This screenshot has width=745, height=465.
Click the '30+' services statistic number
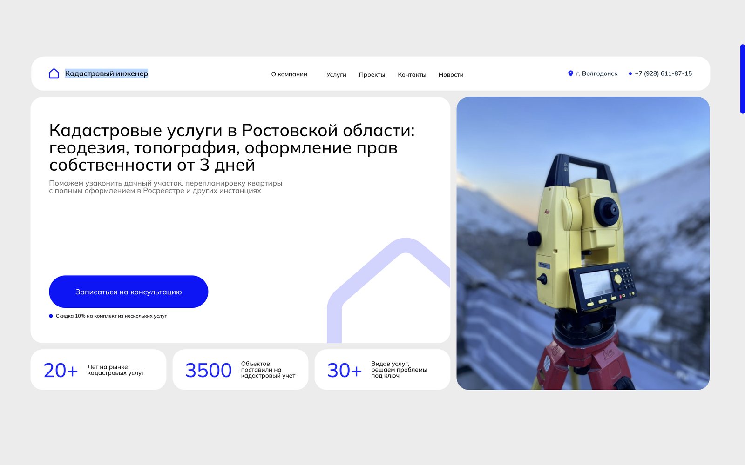(345, 370)
